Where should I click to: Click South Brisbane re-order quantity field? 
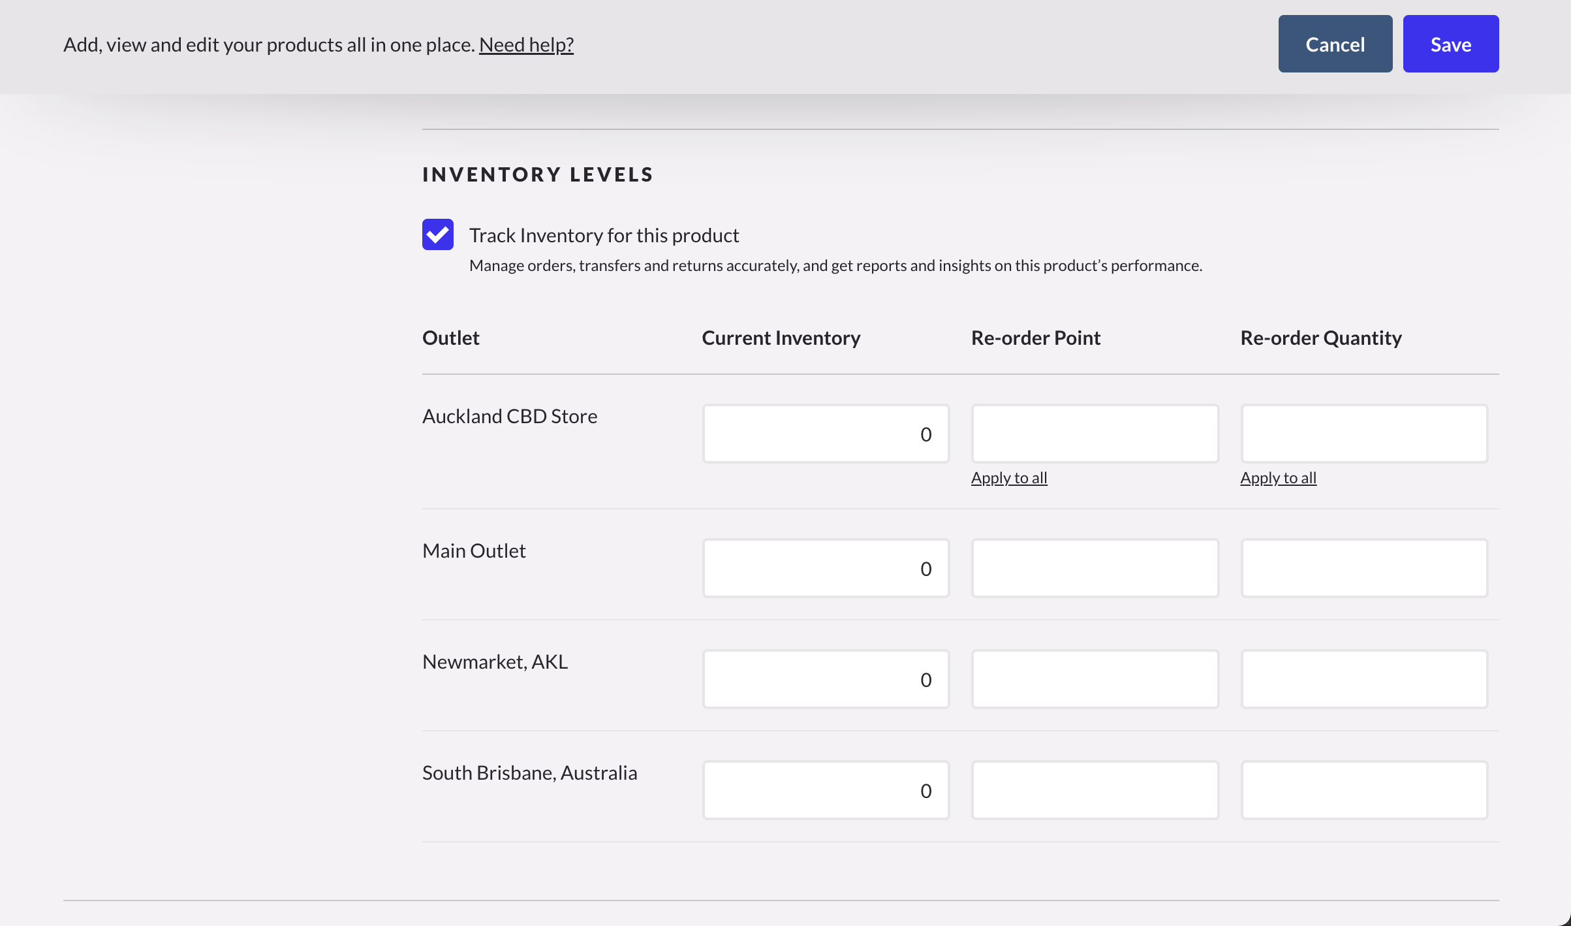click(x=1364, y=790)
